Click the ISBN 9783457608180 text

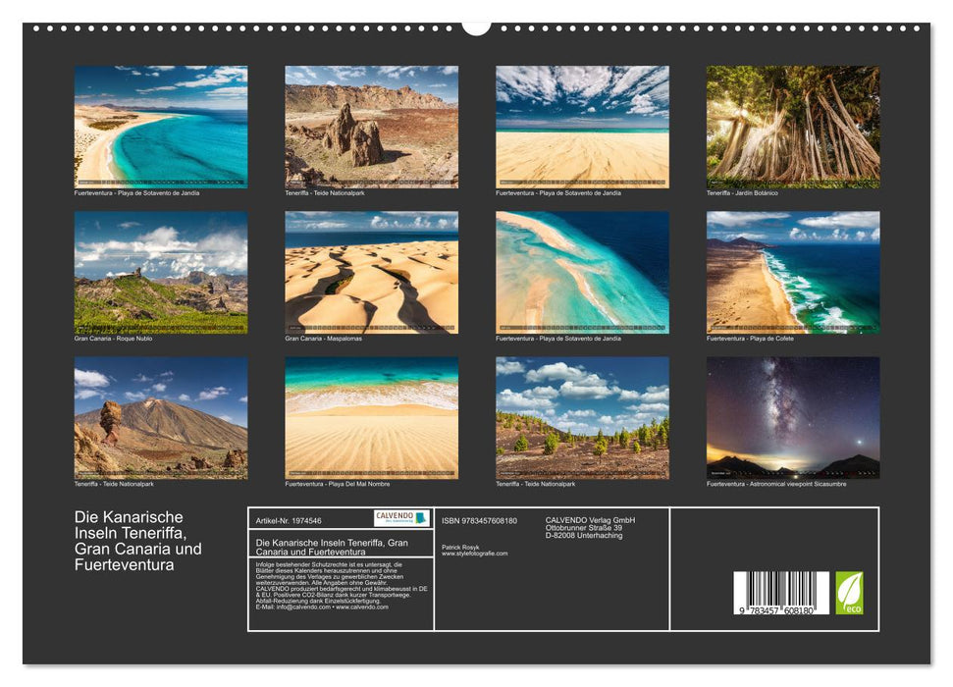479,519
